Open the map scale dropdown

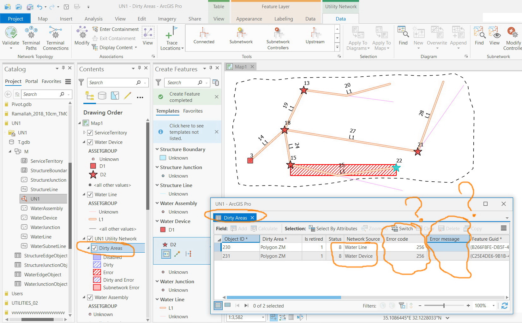click(263, 317)
